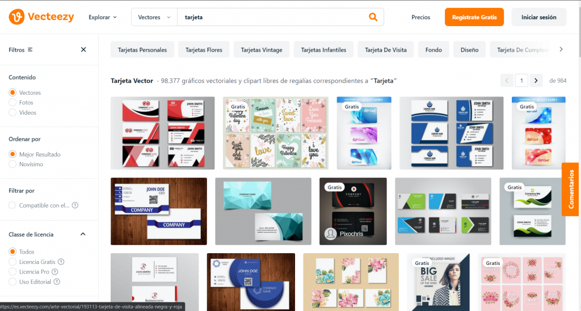Open the Valentine cards thumbnail
This screenshot has height=311, width=581.
coord(275,133)
